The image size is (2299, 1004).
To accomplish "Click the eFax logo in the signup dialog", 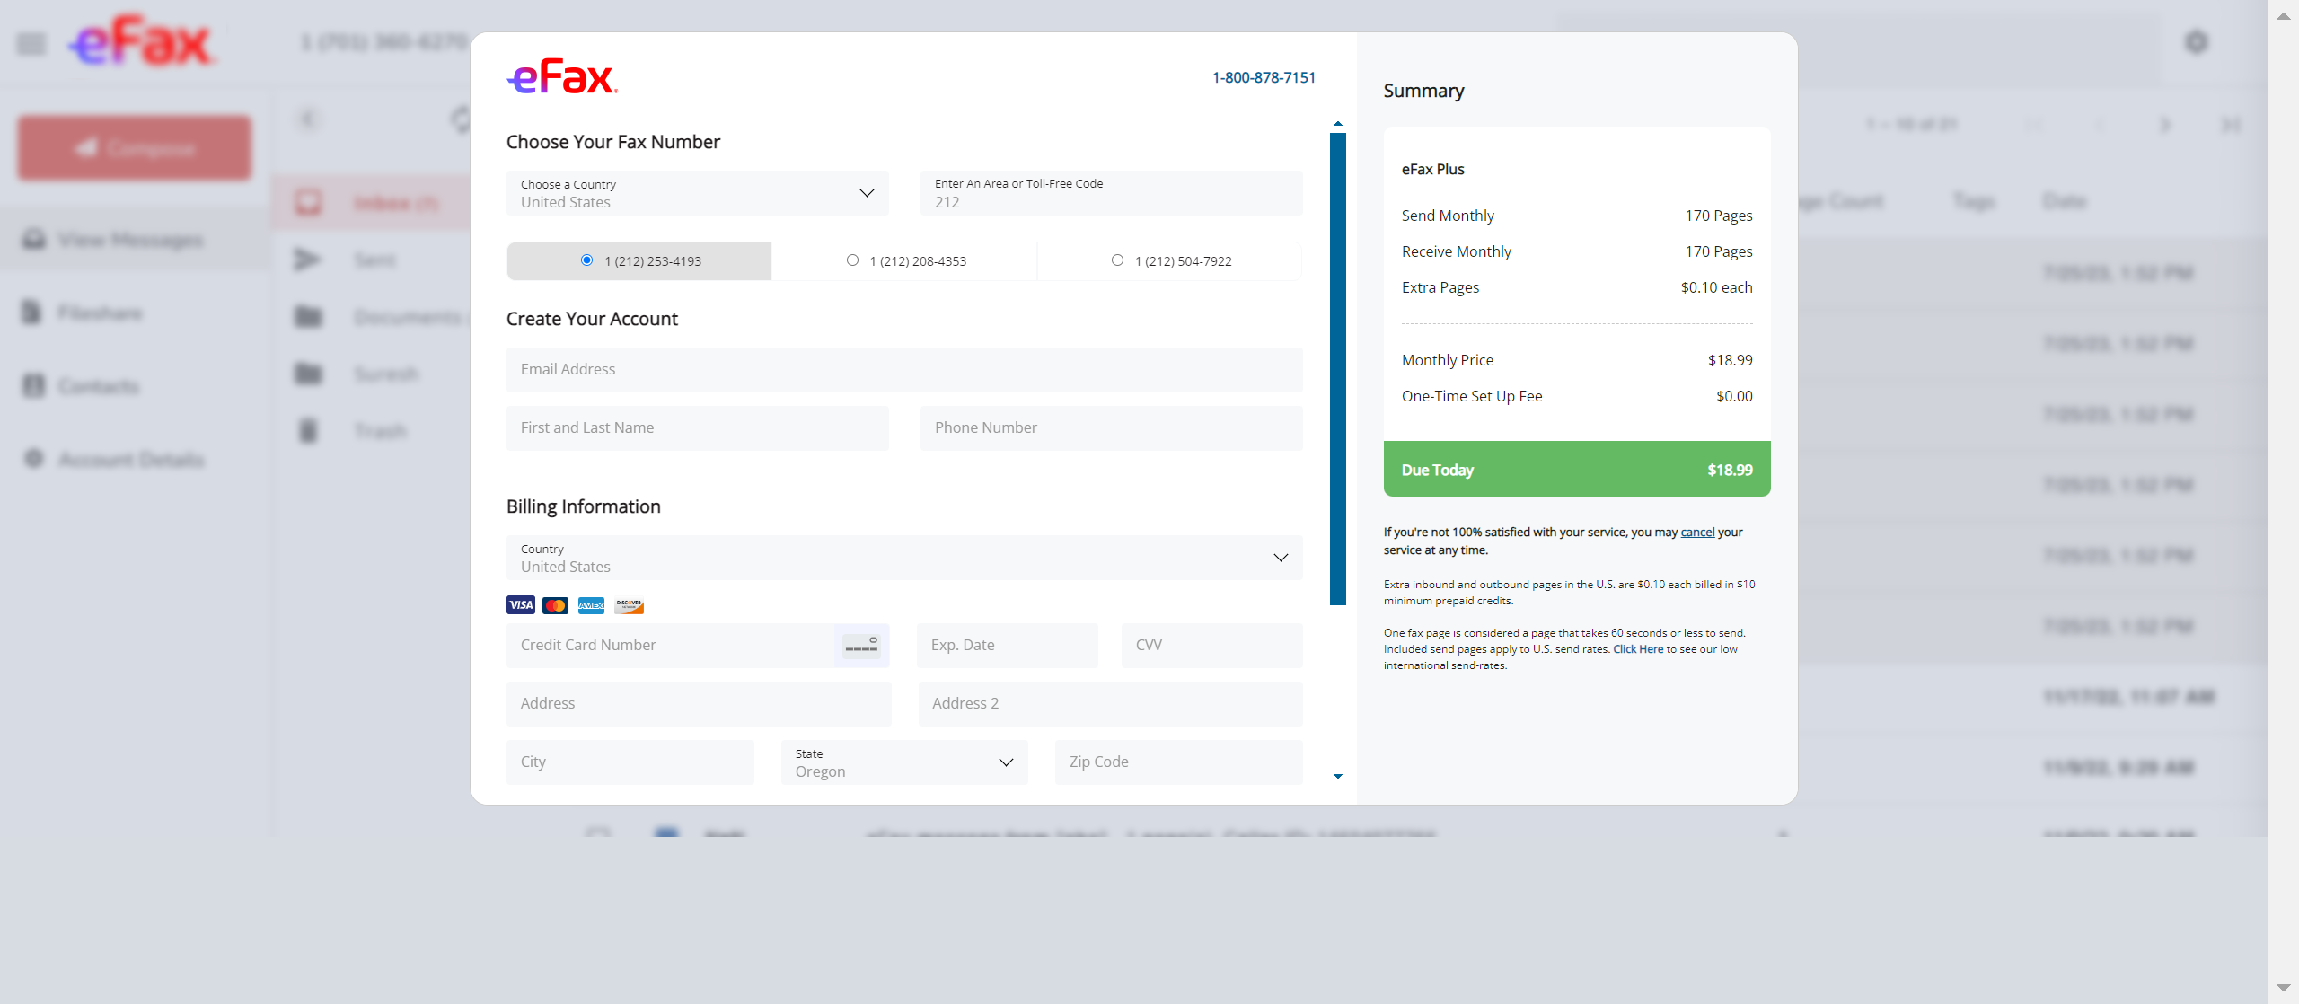I will tap(562, 78).
